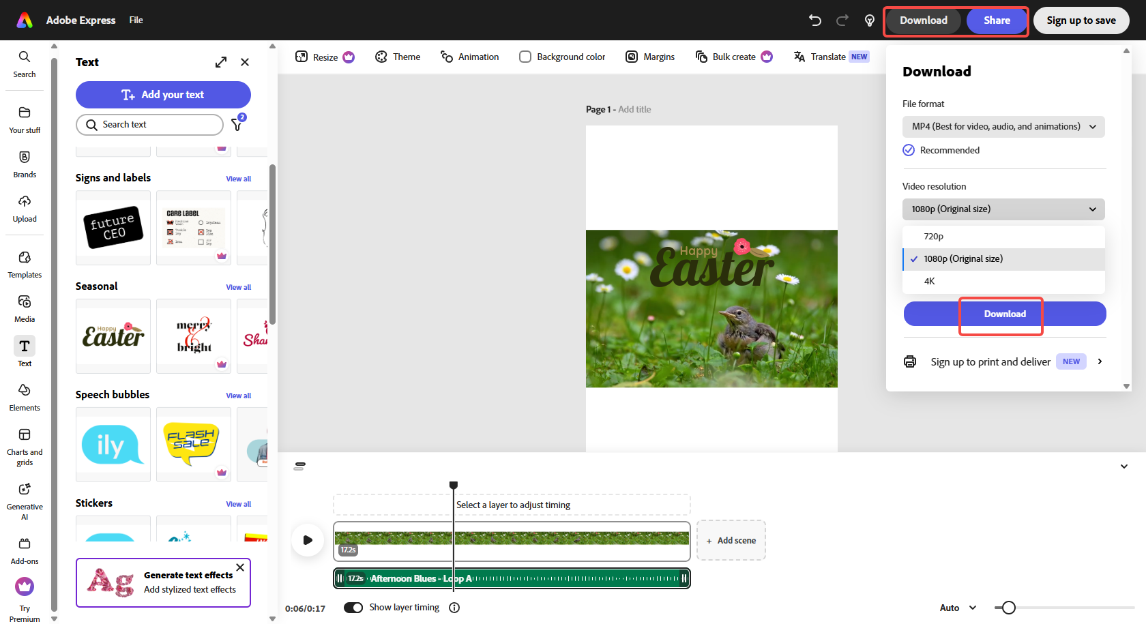Select the future CEO label template

113,228
